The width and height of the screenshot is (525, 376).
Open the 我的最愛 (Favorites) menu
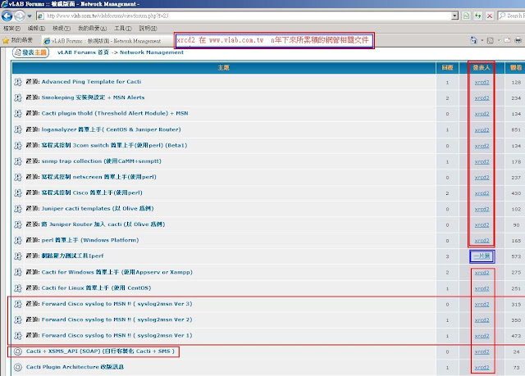pyautogui.click(x=92, y=29)
